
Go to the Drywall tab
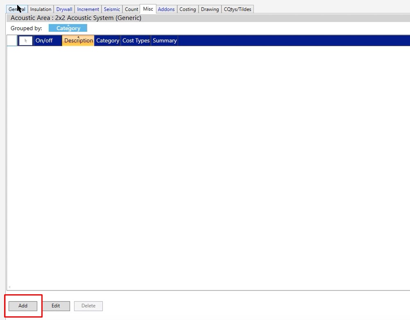tap(64, 9)
